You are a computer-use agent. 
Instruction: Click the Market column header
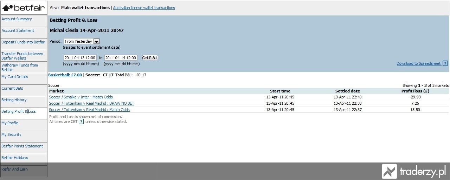coord(57,91)
